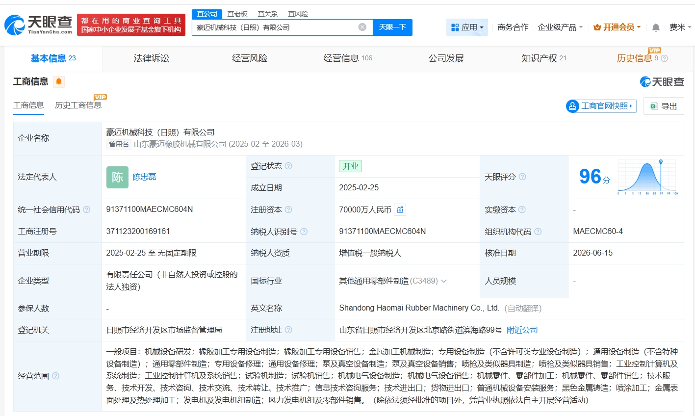The height and width of the screenshot is (416, 695).
Task: Select the 查公司 search tab
Action: click(207, 14)
